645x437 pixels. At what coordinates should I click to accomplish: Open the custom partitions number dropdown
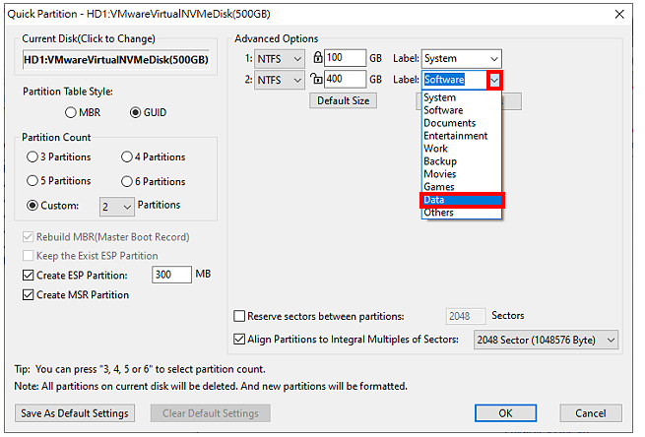pos(117,207)
